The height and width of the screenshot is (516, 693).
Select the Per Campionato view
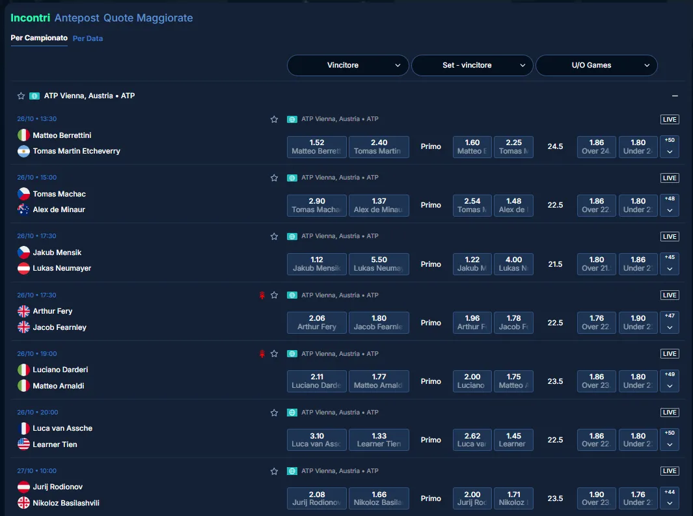point(39,38)
